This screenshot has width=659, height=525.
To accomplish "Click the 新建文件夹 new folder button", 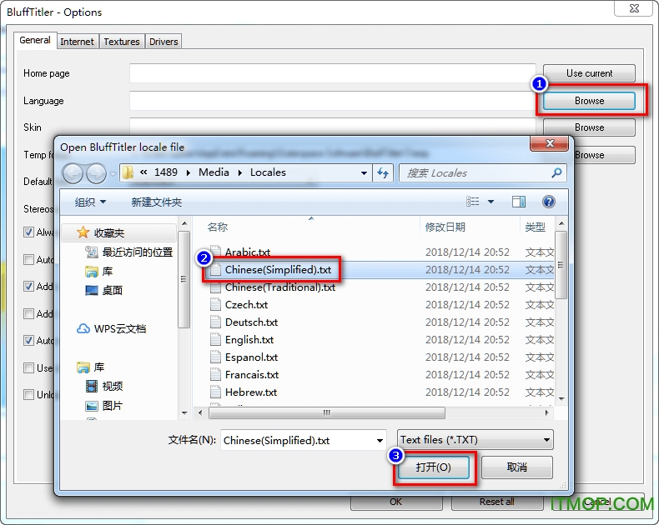I will point(156,202).
